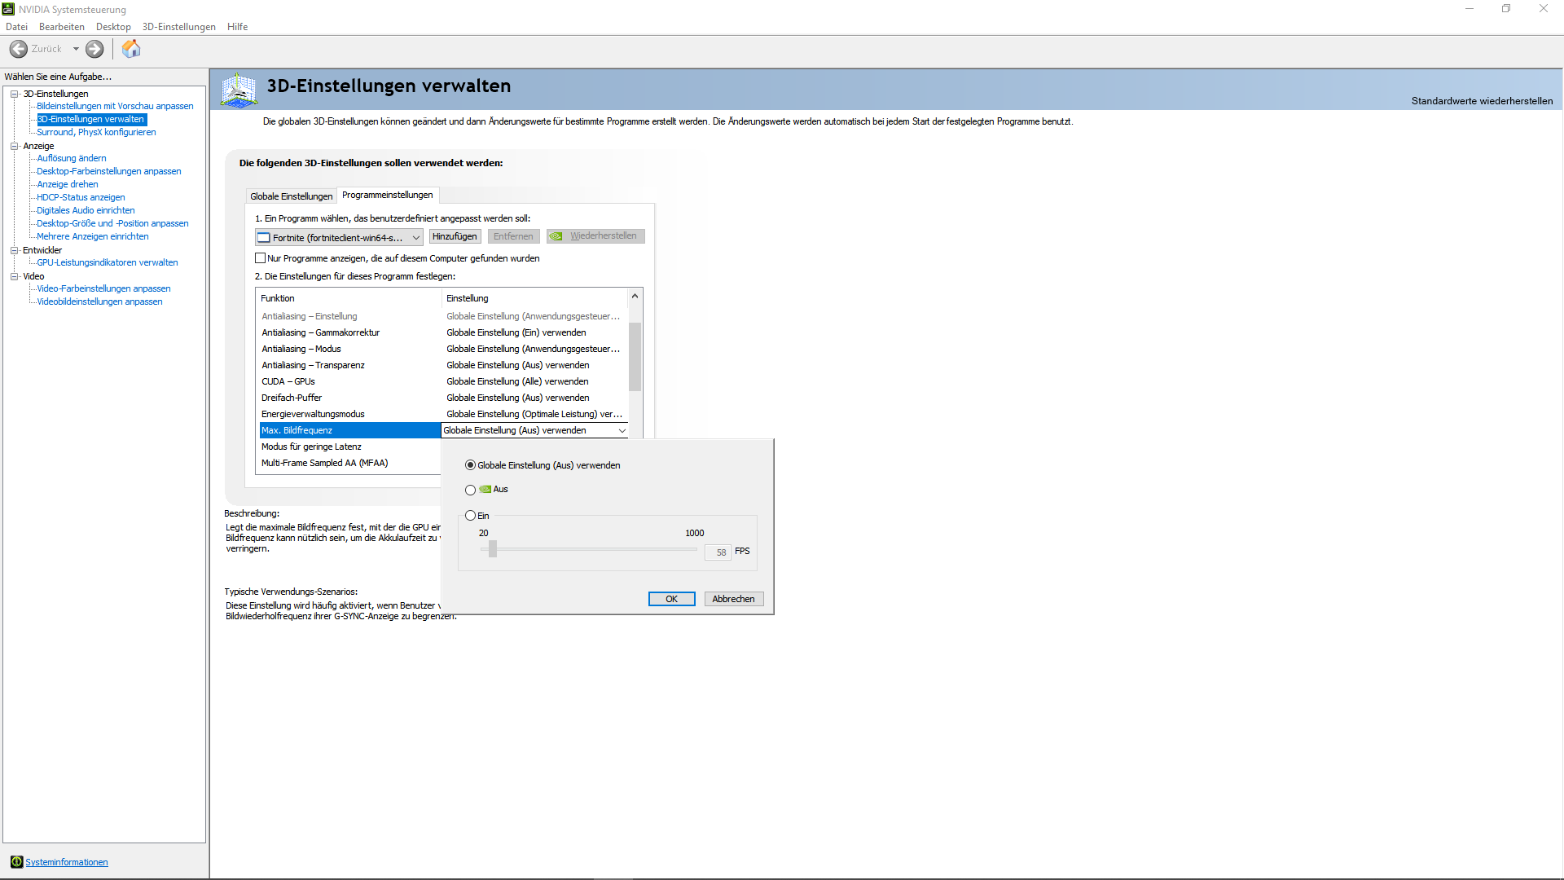Click the NVIDIA icon on Wiederherstellen button
This screenshot has height=880, width=1564.
(556, 236)
